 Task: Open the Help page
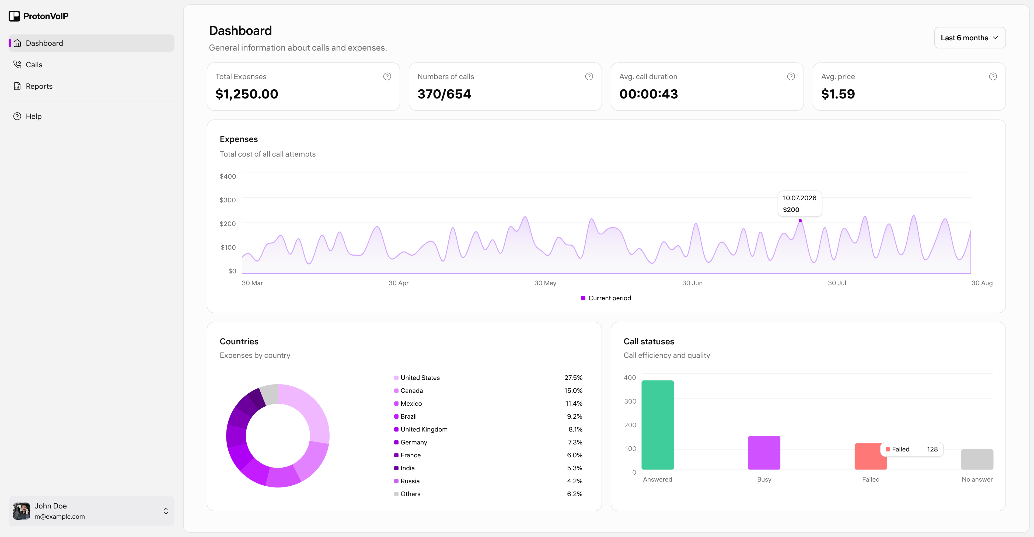pyautogui.click(x=92, y=116)
